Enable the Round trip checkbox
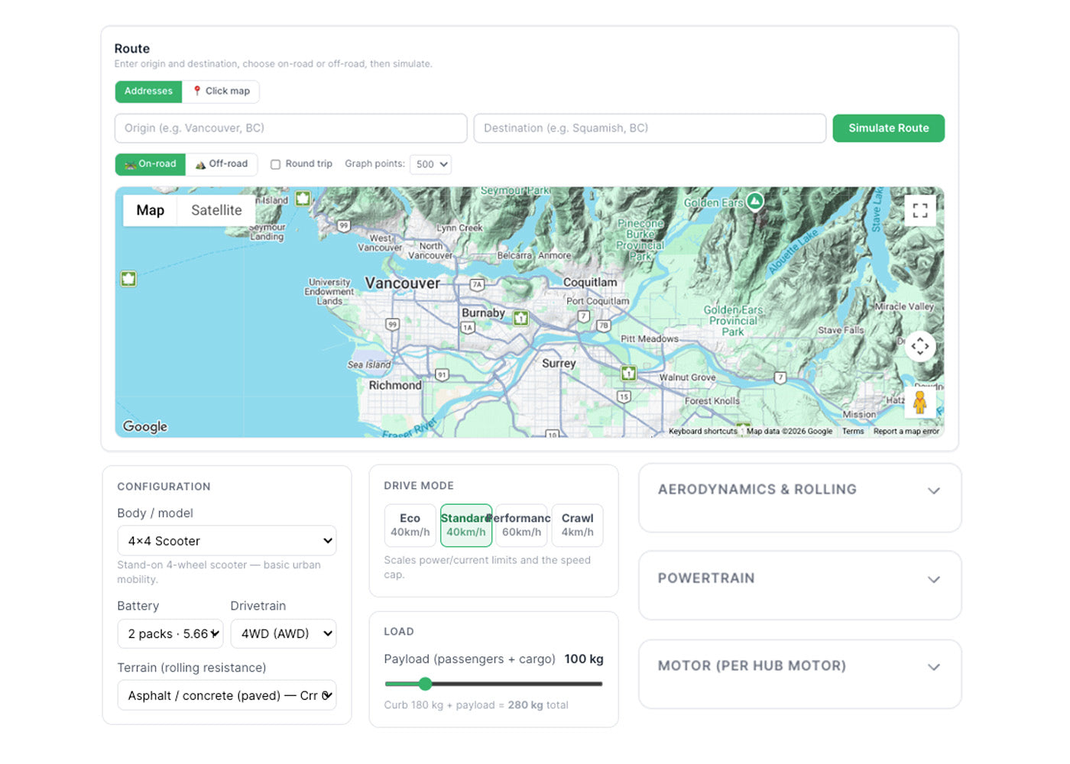This screenshot has width=1070, height=764. pos(275,164)
